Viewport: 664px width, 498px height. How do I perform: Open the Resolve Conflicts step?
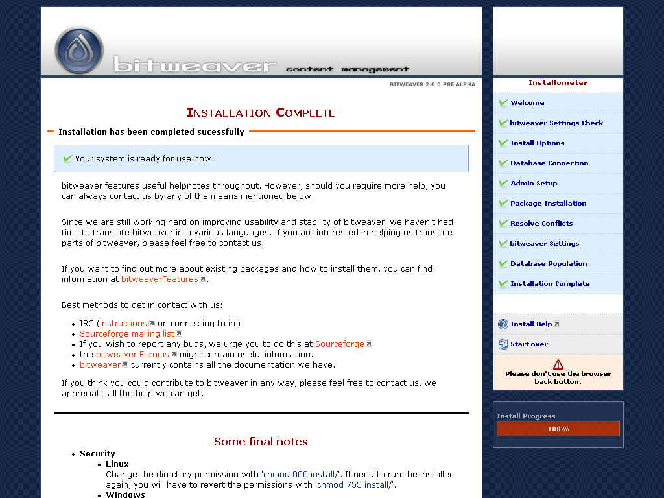pos(541,224)
